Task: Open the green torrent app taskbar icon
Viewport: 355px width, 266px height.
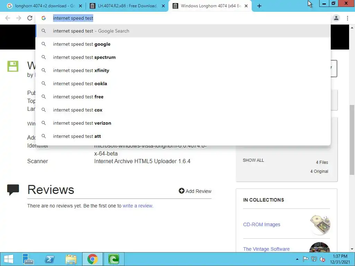Action: point(114,259)
